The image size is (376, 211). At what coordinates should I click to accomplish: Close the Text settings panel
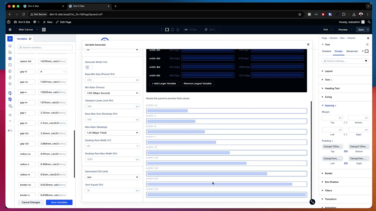[x=368, y=38]
